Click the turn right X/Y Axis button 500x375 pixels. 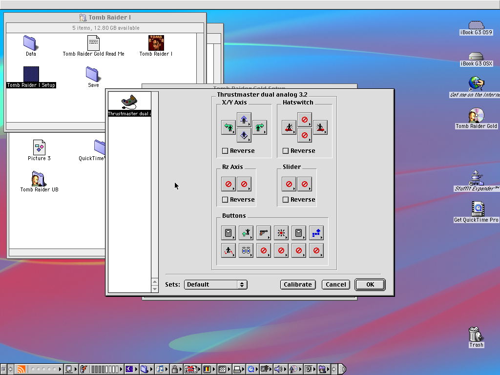click(x=259, y=128)
